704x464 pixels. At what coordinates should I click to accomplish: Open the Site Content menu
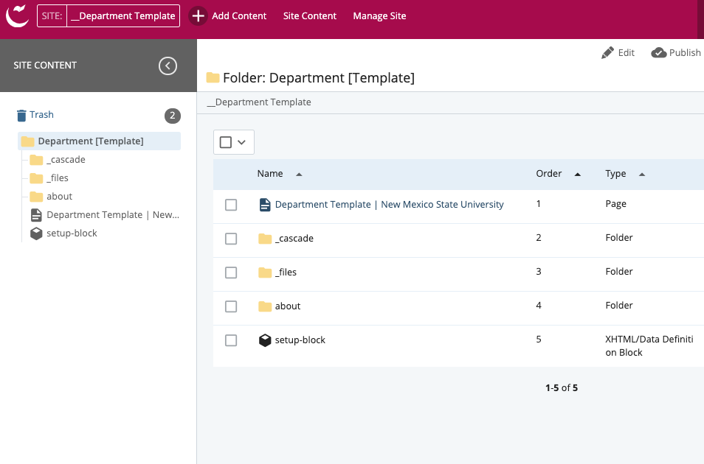(x=309, y=15)
